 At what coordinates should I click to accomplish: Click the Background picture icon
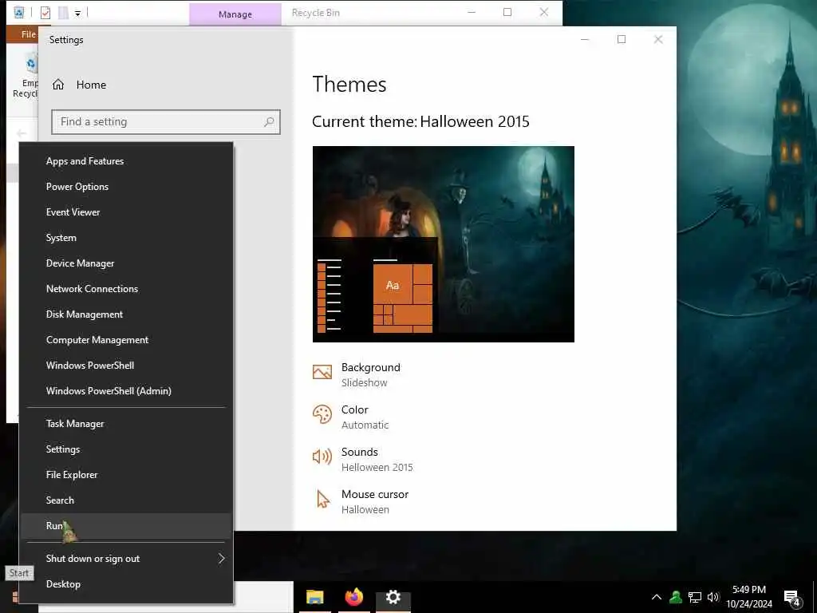pos(322,372)
